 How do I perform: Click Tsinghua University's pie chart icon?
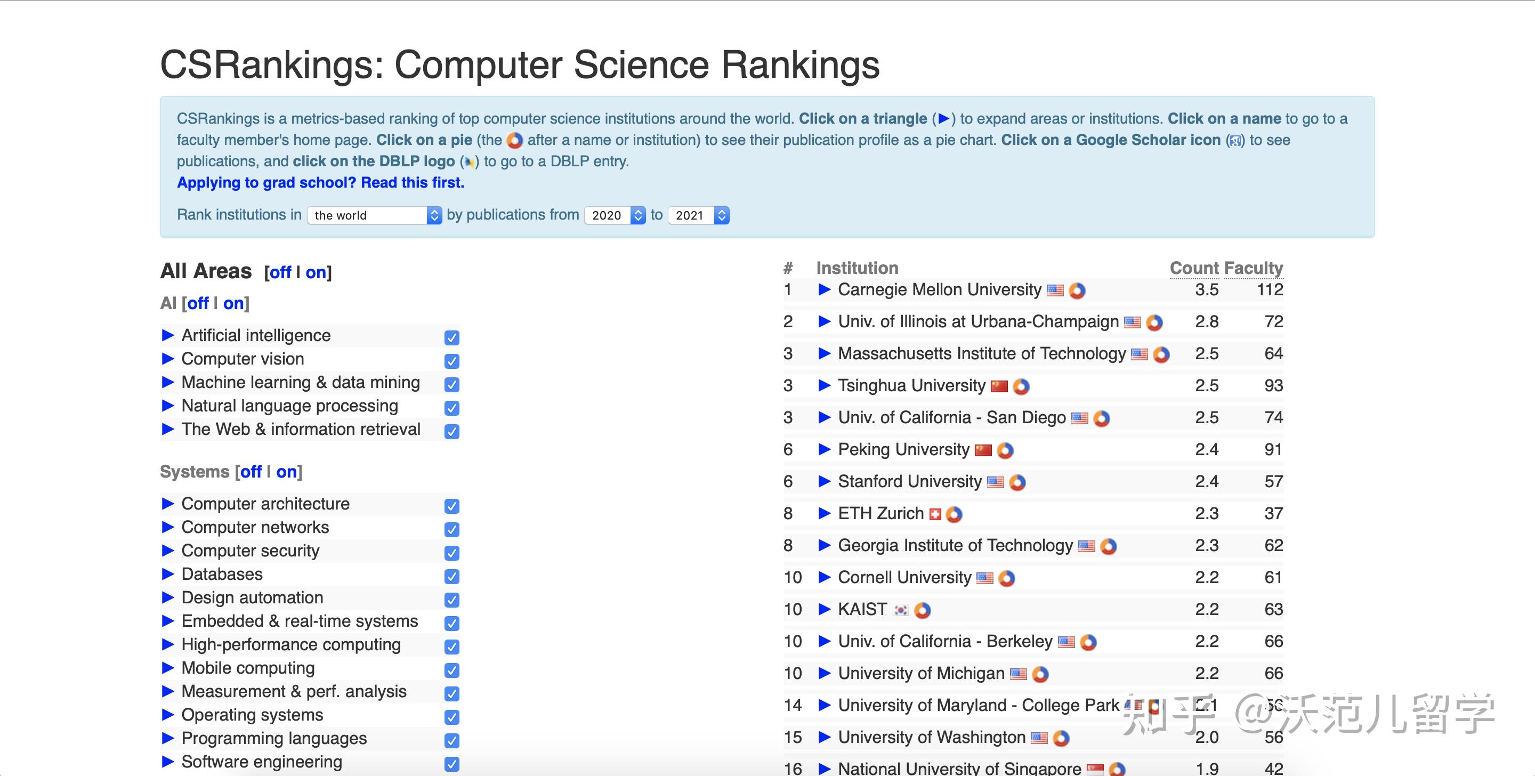(1021, 387)
